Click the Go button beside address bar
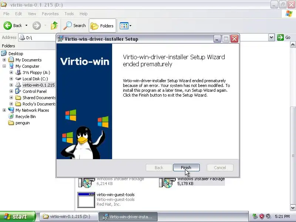Image resolution: width=296 pixels, height=222 pixels. coord(284,37)
